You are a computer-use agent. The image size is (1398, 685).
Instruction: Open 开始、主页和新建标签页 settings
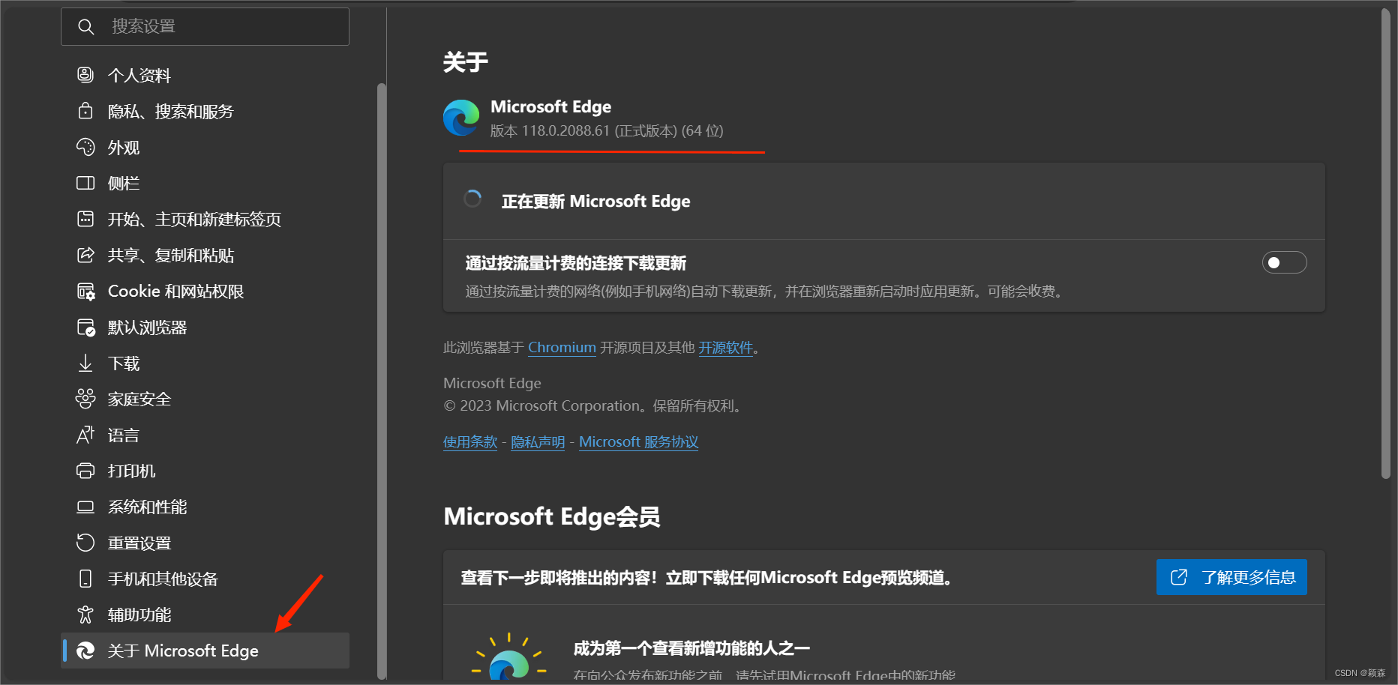click(x=205, y=219)
